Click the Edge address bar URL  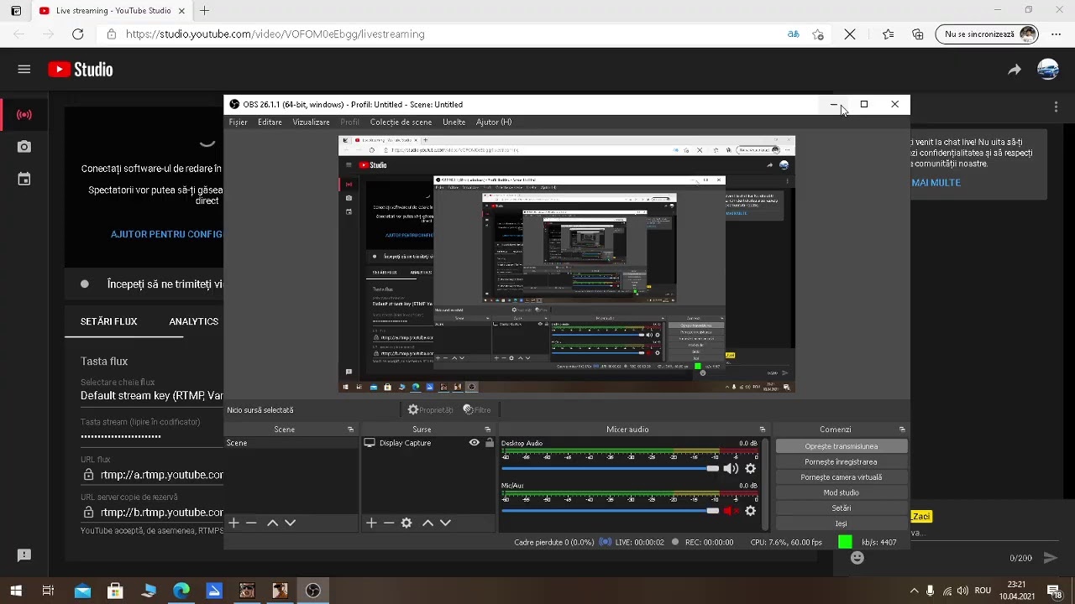point(275,34)
